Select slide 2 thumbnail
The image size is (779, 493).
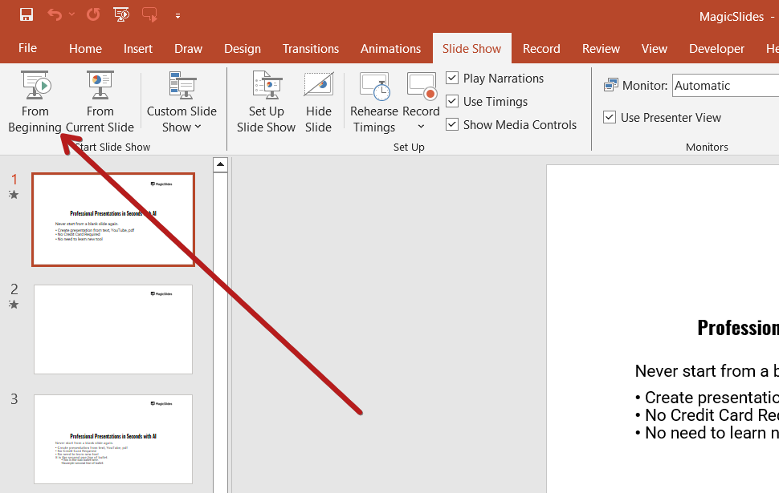pyautogui.click(x=113, y=329)
